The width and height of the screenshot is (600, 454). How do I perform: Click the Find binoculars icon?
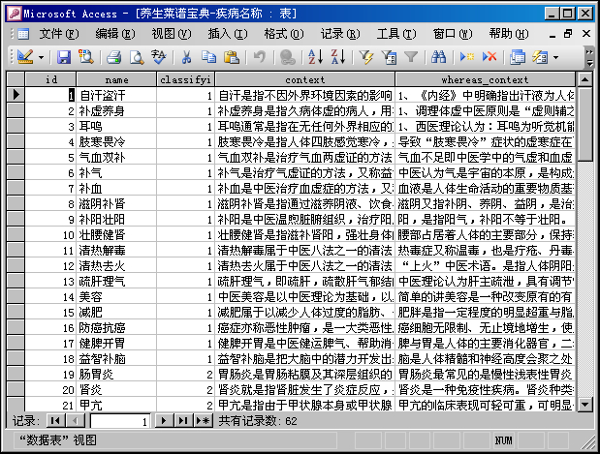[x=438, y=57]
